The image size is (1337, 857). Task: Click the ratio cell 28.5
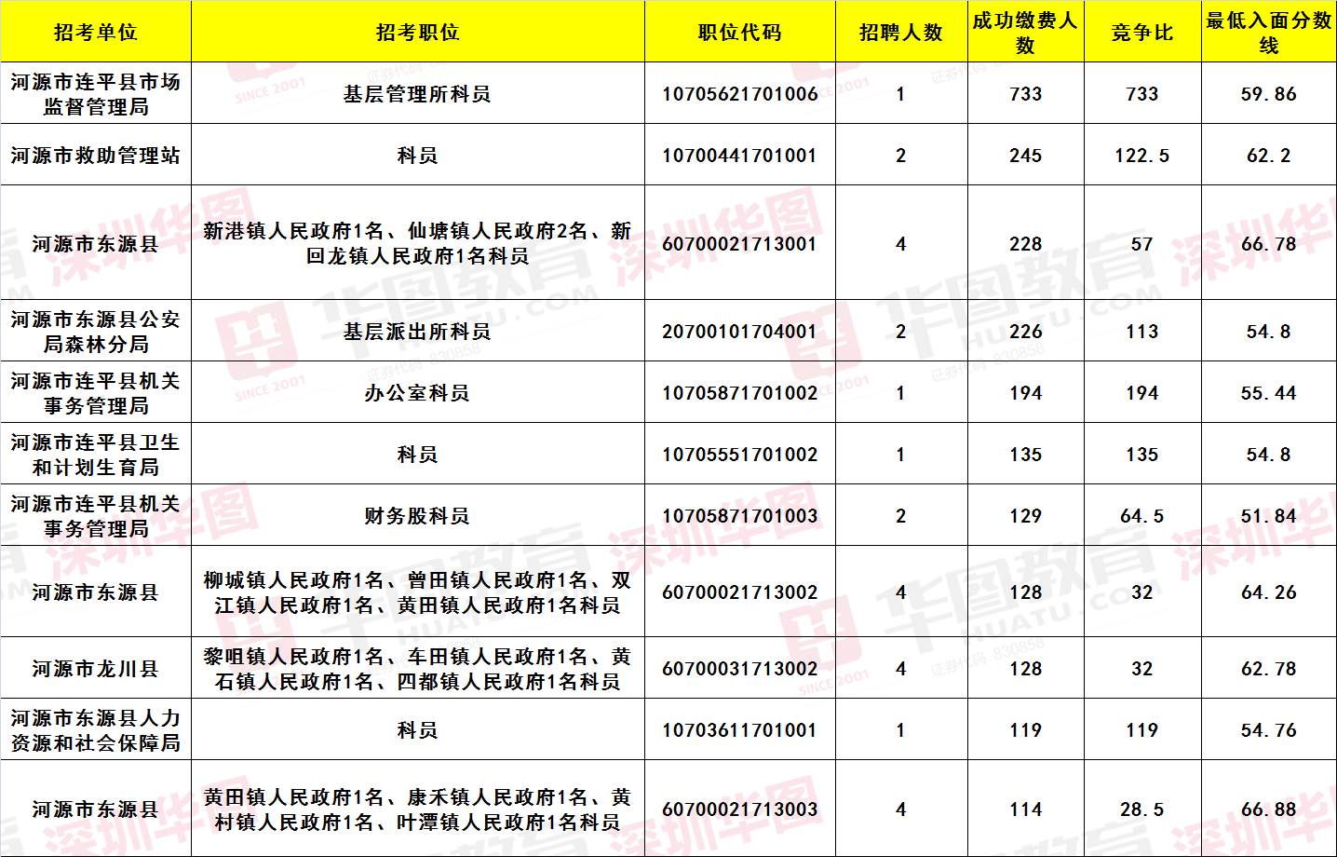(x=1142, y=809)
